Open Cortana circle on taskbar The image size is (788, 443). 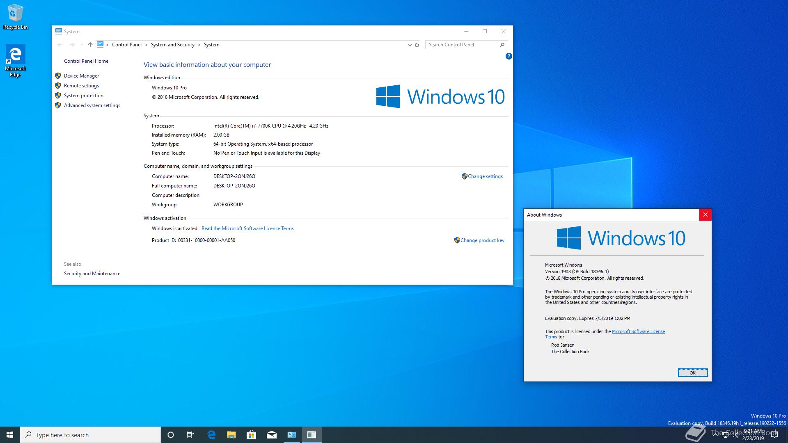coord(171,435)
